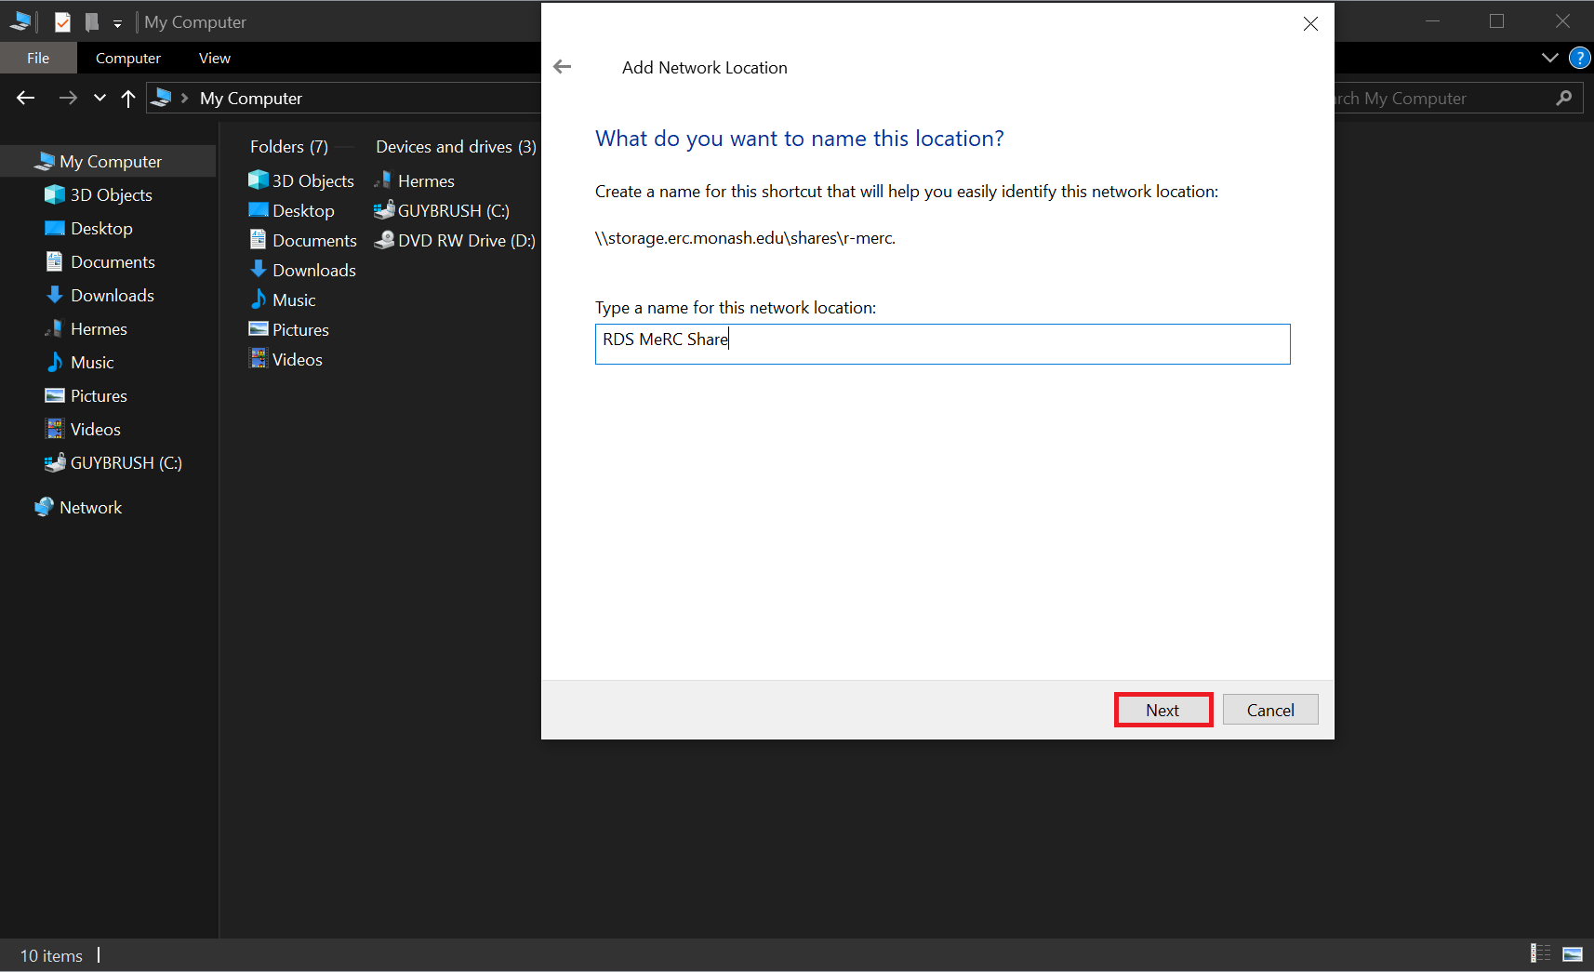Select the Network icon in sidebar
The width and height of the screenshot is (1594, 972).
click(x=44, y=507)
